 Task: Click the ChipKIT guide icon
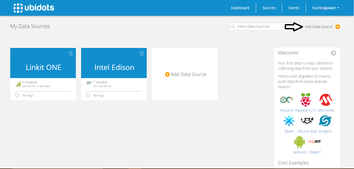point(314,141)
